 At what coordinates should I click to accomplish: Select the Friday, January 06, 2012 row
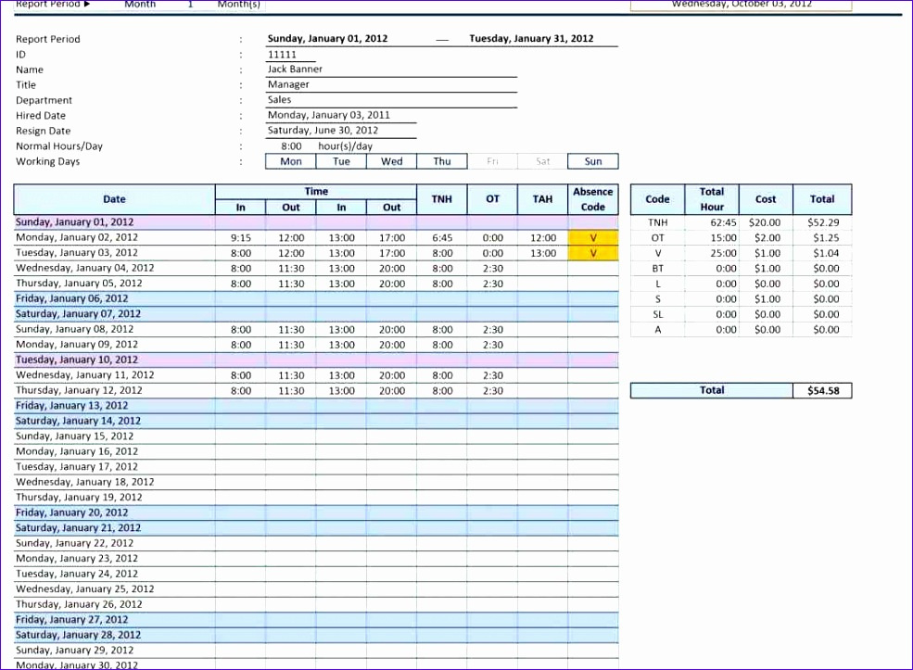[x=315, y=298]
